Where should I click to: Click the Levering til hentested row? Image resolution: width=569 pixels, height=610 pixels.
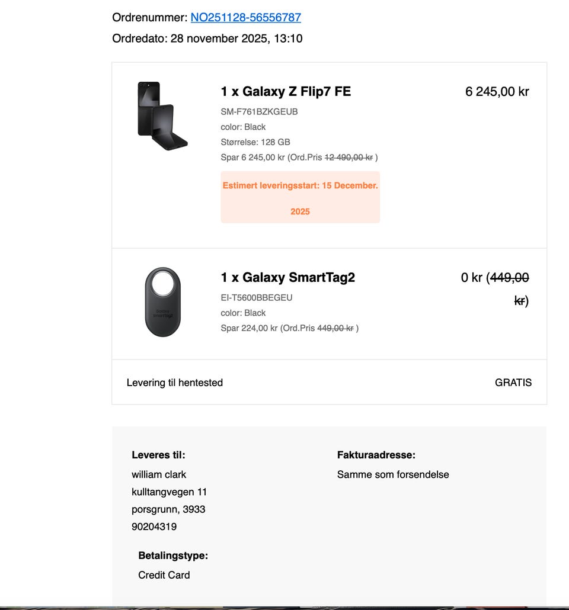click(329, 383)
